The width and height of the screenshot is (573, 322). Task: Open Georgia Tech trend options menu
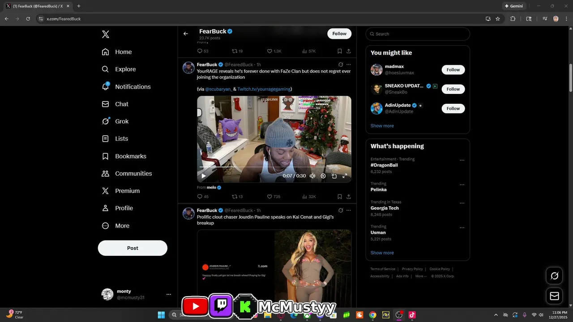(x=462, y=203)
